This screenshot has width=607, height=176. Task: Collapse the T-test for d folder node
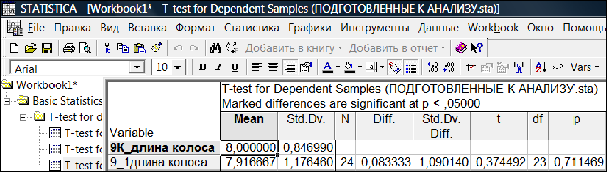coord(23,117)
